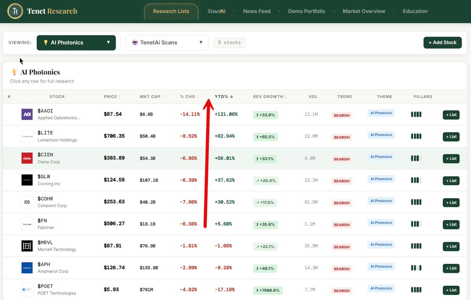
Task: Add MRVL to a list
Action: click(x=451, y=247)
